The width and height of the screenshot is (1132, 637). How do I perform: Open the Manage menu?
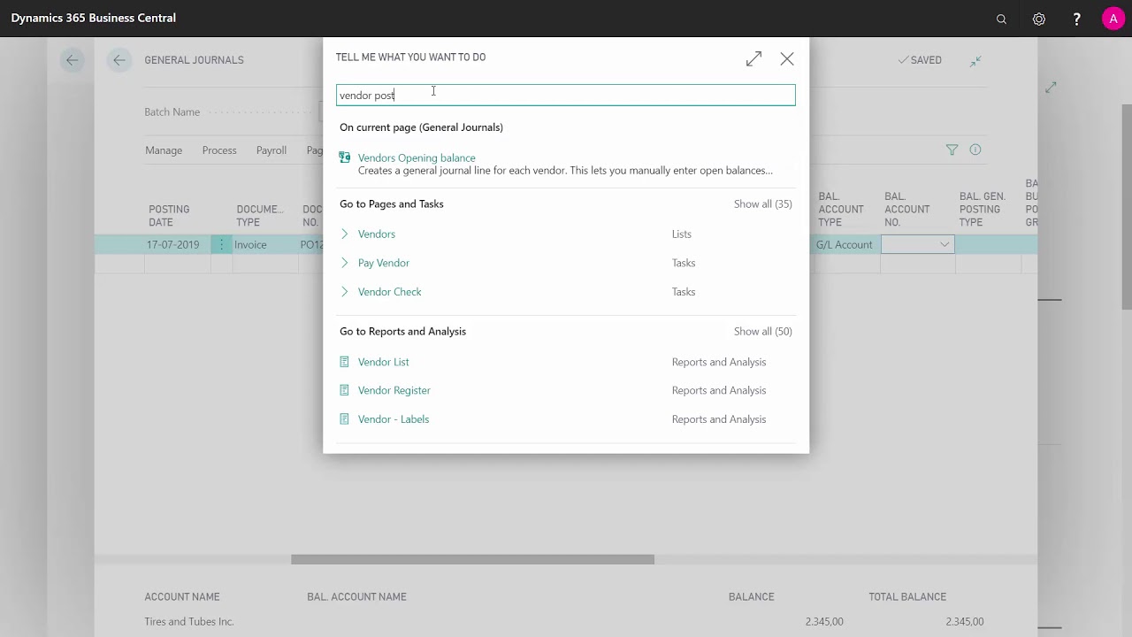click(x=164, y=150)
